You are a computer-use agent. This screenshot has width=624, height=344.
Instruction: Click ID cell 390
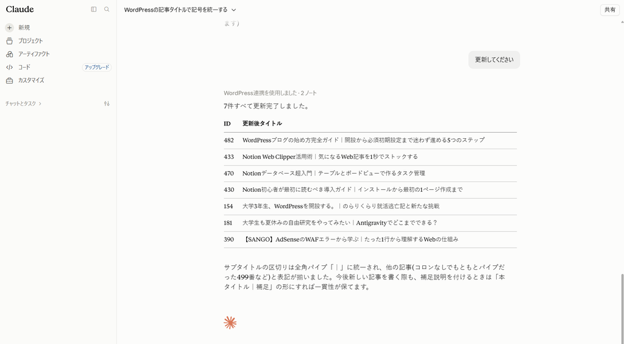click(229, 239)
